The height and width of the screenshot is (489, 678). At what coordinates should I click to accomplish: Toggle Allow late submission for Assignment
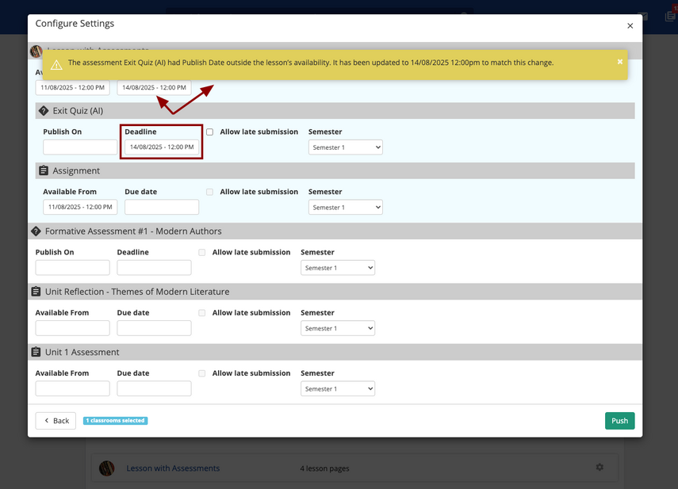click(209, 192)
